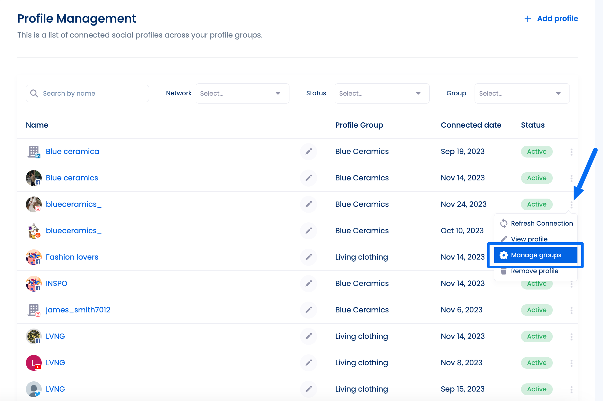Edit the blueceramics_ profile dated Nov 24, 2023

[308, 204]
